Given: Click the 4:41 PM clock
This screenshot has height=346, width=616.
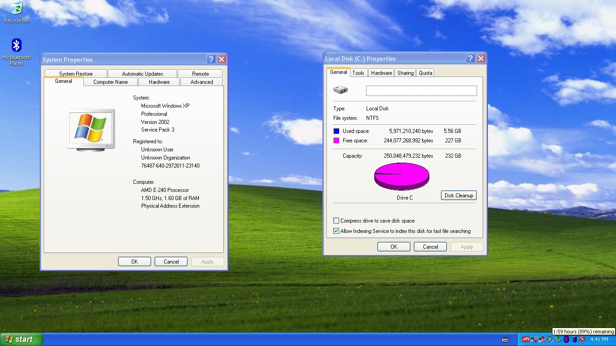Looking at the screenshot, I should click(599, 339).
